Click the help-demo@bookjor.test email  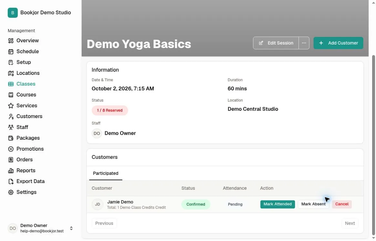click(42, 231)
